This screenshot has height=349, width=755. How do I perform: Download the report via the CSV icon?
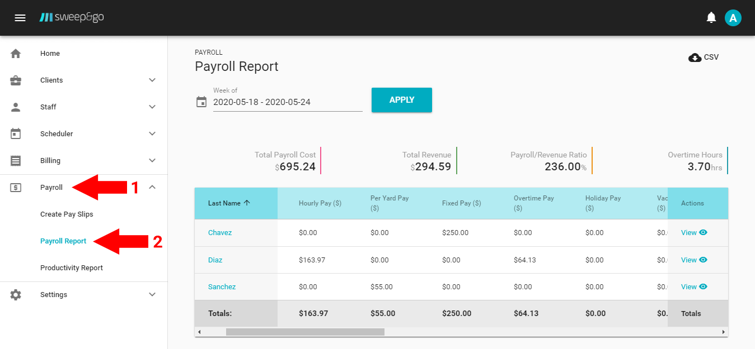695,57
